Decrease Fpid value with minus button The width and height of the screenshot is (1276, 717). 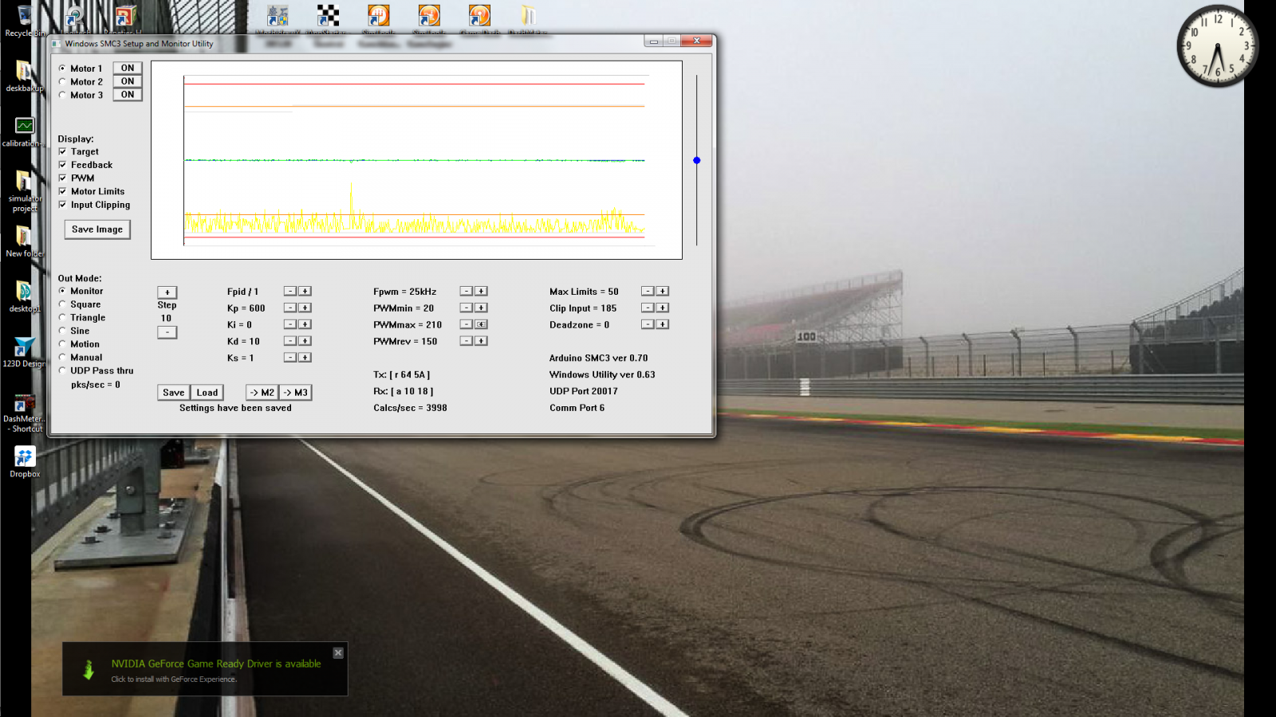[x=290, y=292]
